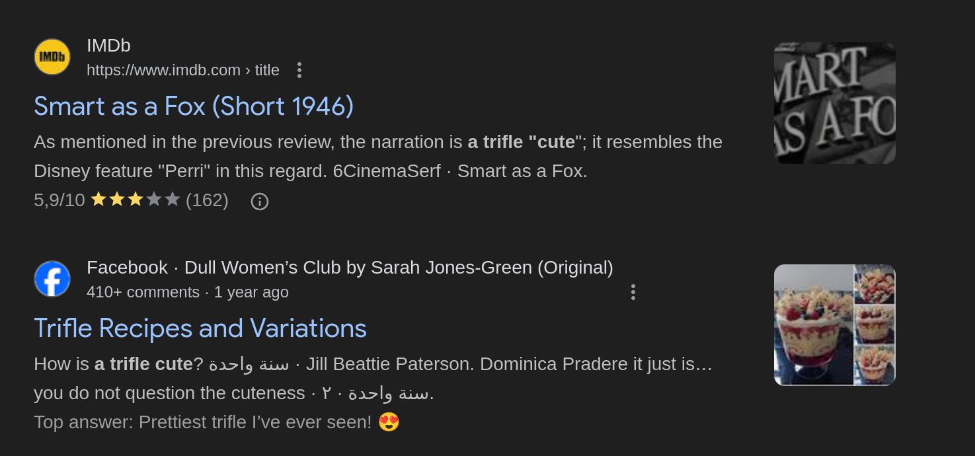The image size is (975, 456).
Task: Open "Trifle Recipes and Variations" link
Action: [200, 328]
